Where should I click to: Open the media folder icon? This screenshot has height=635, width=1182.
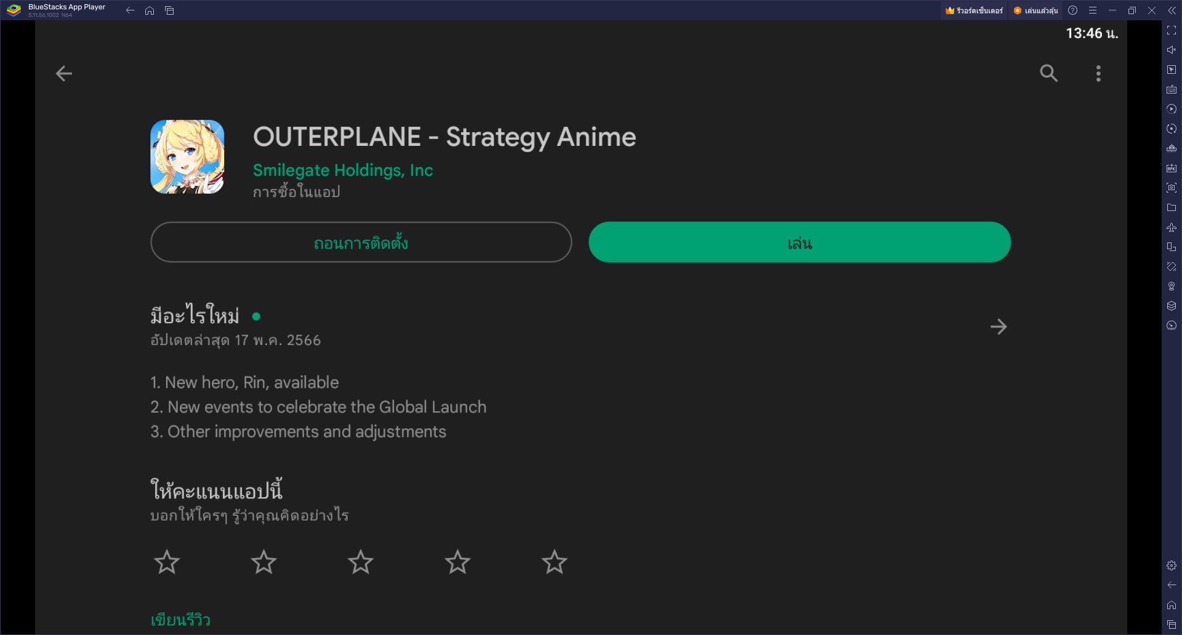pos(1172,207)
